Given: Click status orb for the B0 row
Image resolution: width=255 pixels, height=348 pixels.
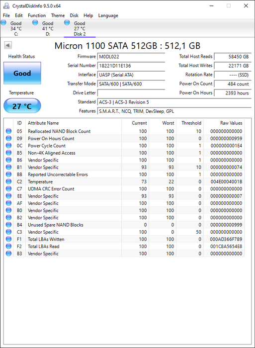Looking at the screenshot, I should pyautogui.click(x=8, y=210).
